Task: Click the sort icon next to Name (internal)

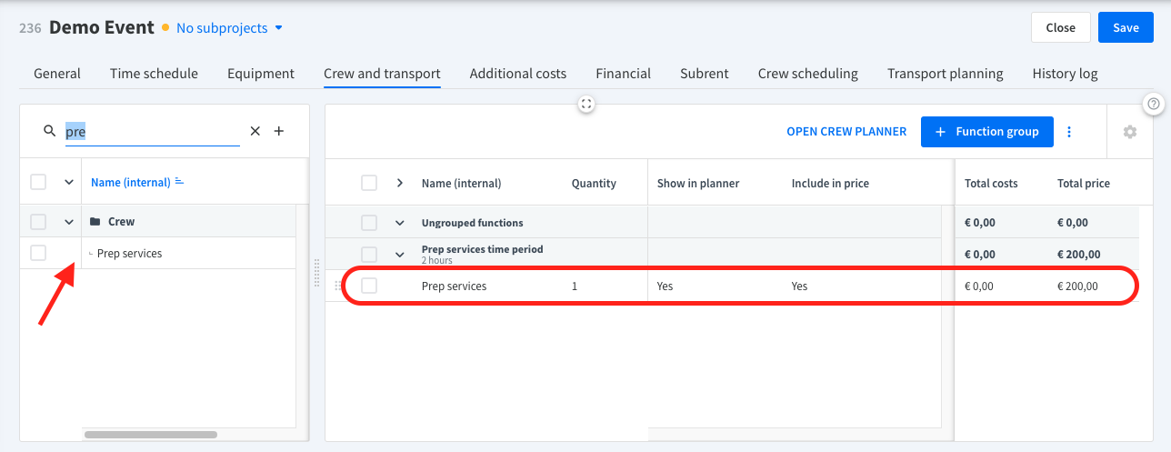Action: [x=180, y=182]
